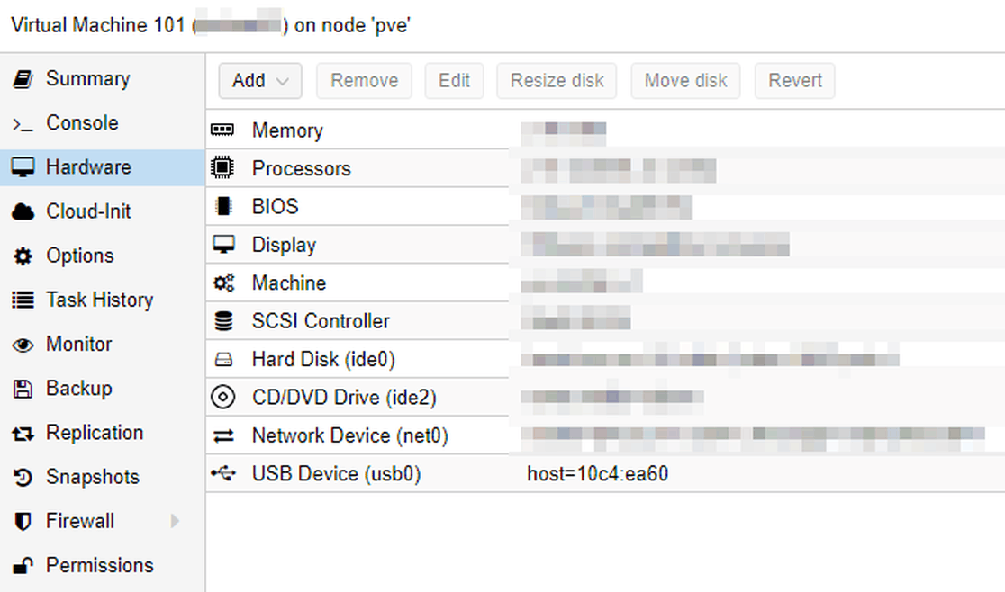Click the Permissions unlock icon
1005x592 pixels.
pos(23,566)
